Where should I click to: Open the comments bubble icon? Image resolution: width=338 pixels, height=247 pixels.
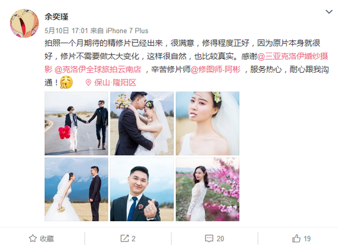[209, 239]
